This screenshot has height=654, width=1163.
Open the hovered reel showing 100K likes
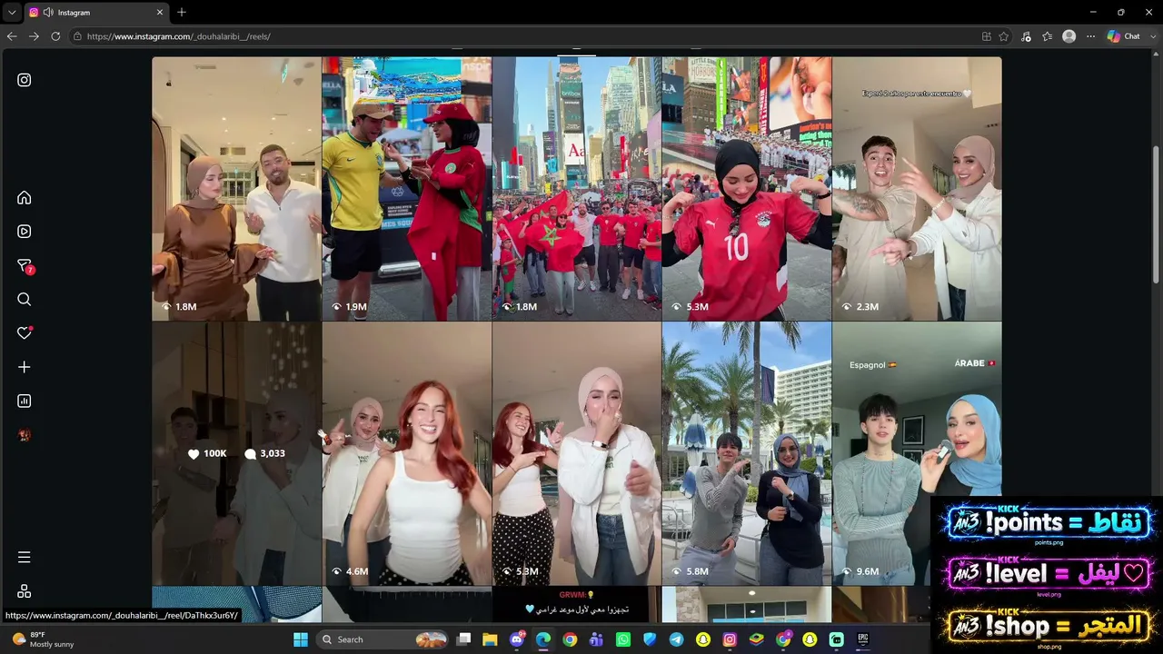(x=237, y=453)
